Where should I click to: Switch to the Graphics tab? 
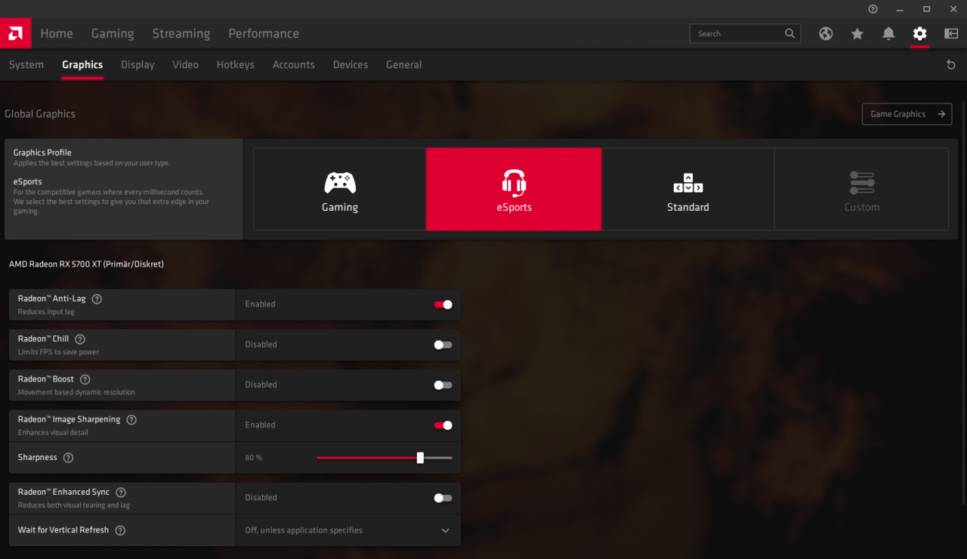[x=82, y=65]
